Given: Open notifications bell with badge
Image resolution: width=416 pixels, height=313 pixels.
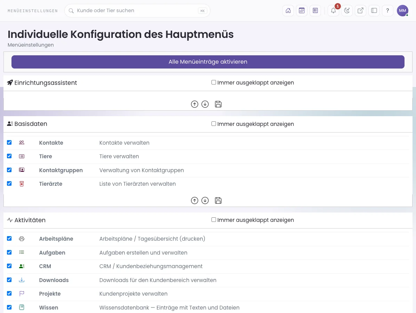Looking at the screenshot, I should click(334, 11).
